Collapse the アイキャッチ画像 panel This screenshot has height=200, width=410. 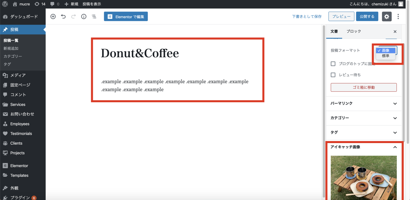(395, 147)
